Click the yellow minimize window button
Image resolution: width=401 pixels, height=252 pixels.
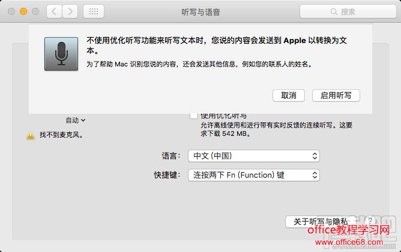point(23,11)
